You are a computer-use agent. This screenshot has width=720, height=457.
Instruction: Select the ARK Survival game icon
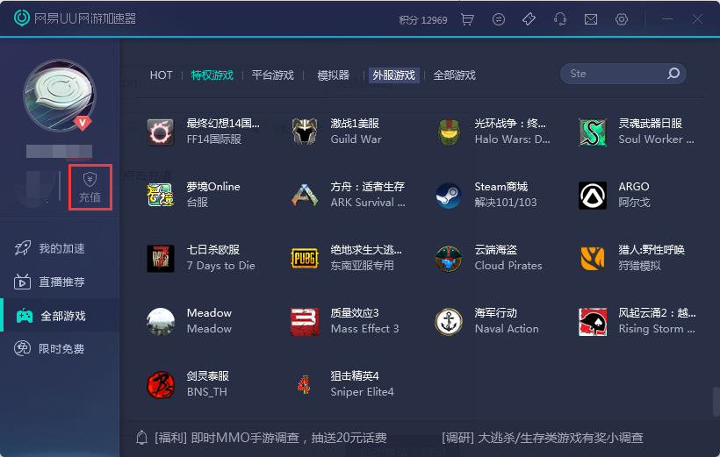[305, 195]
